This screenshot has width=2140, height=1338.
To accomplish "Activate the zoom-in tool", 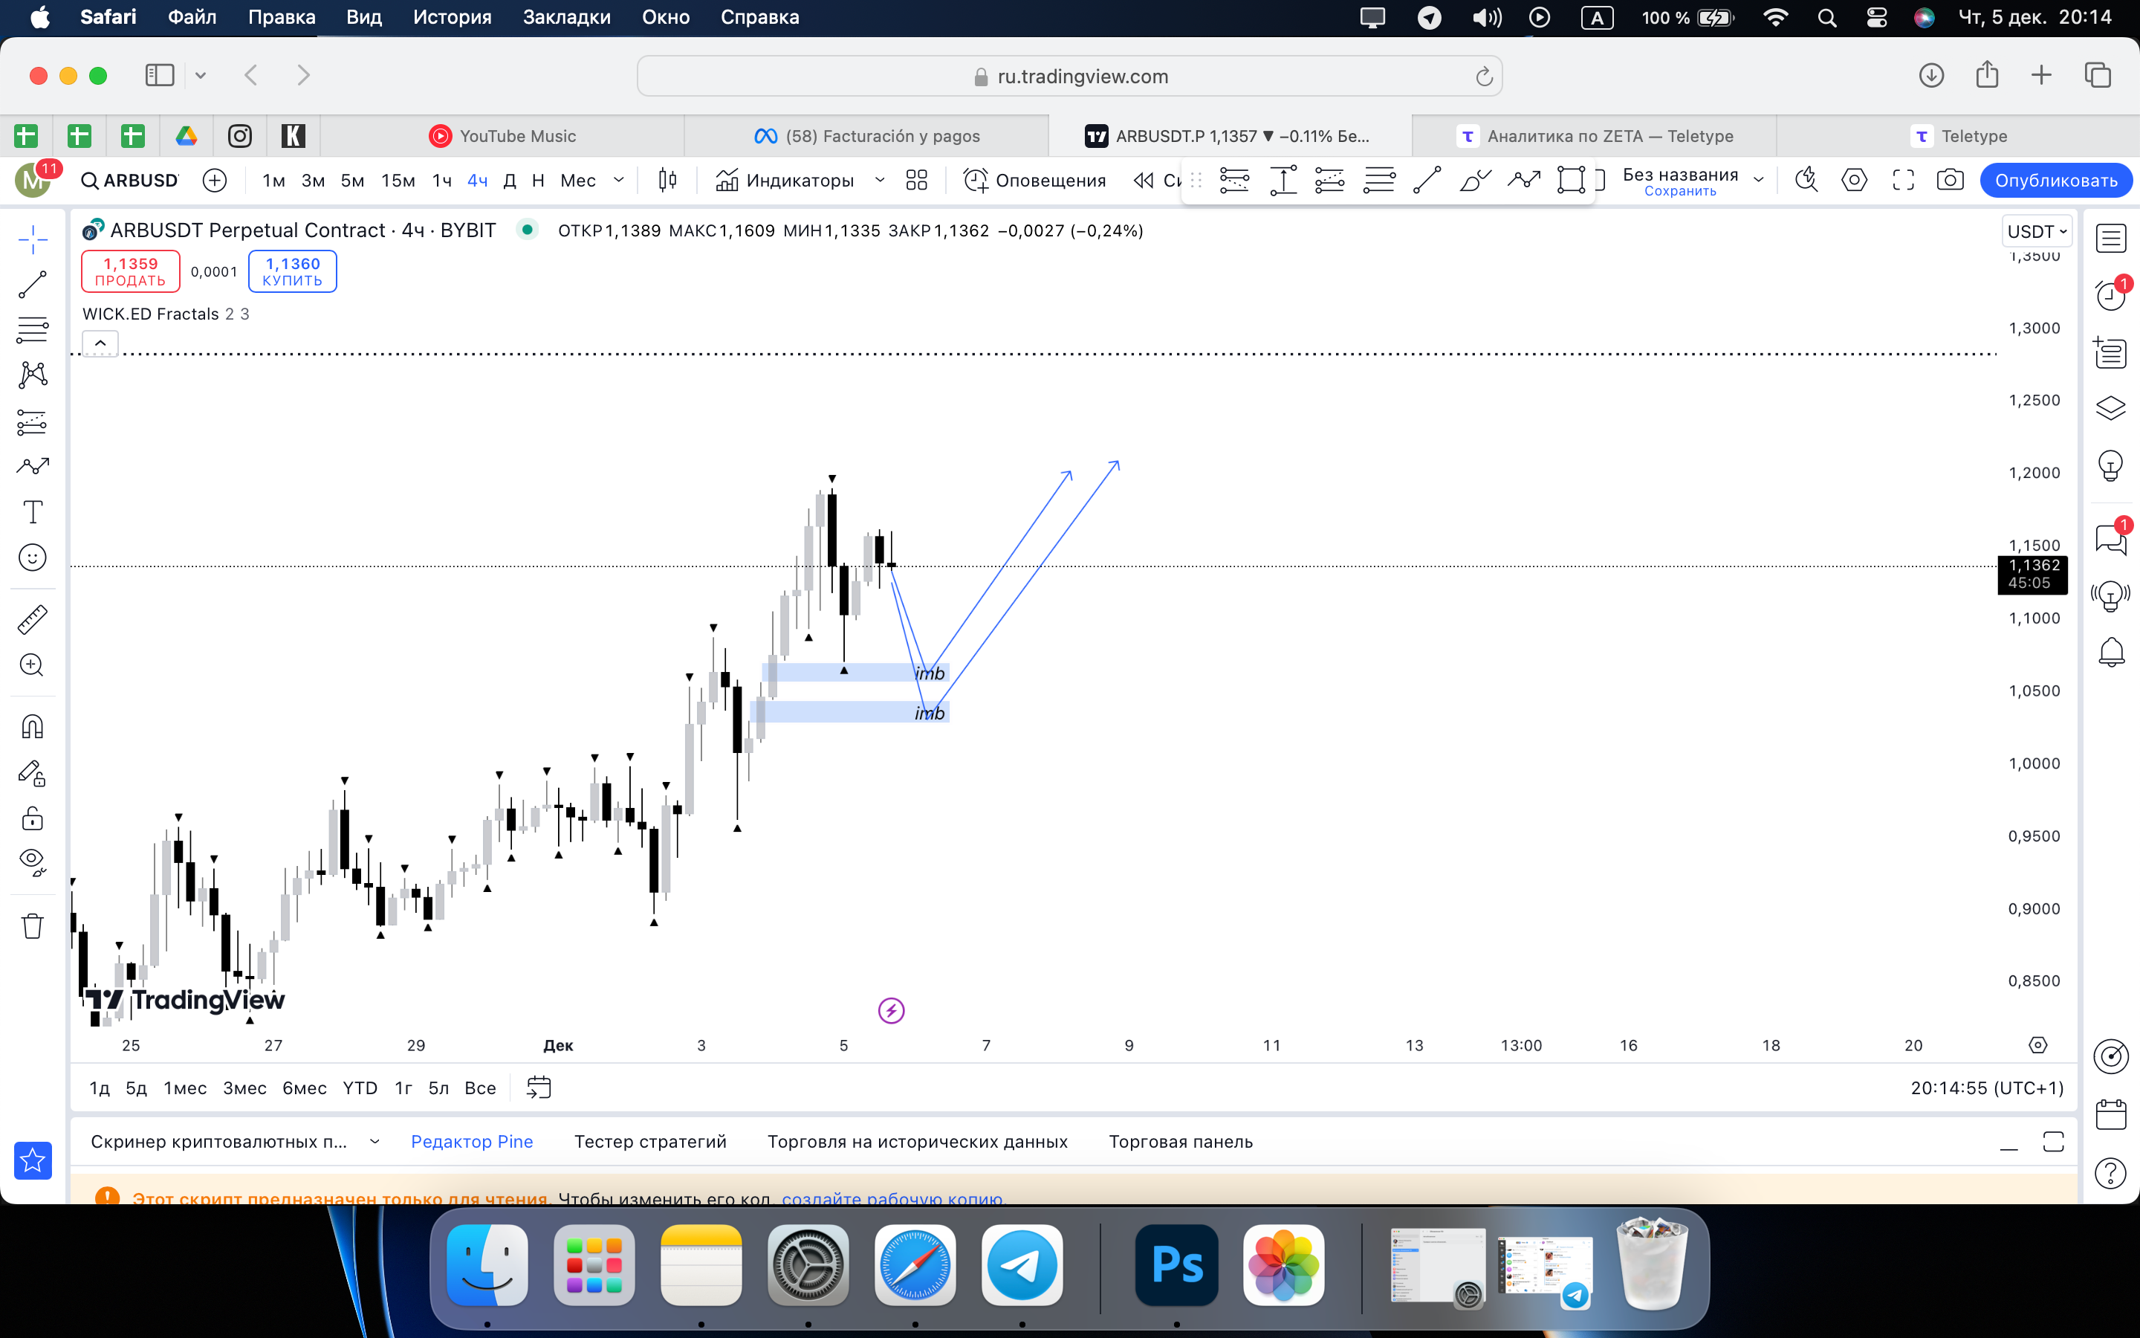I will [33, 665].
